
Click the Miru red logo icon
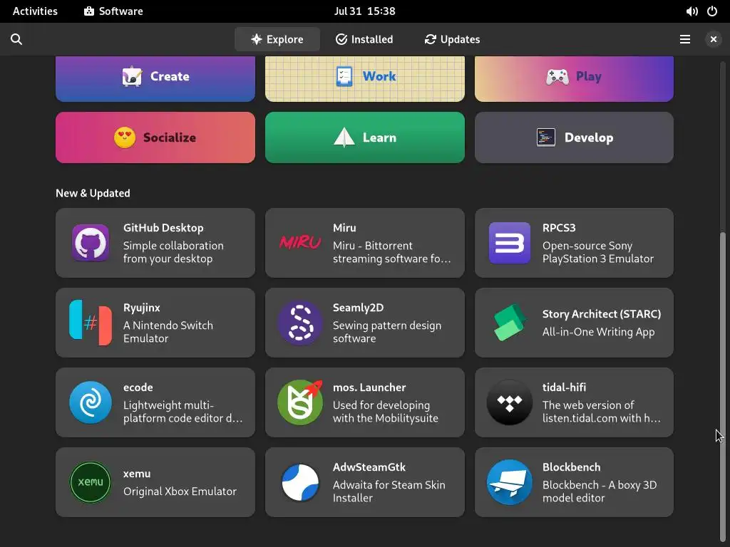(300, 242)
